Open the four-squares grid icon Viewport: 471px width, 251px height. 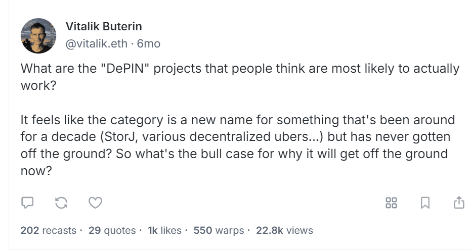(x=391, y=203)
